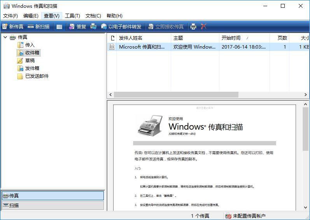Click the 传入 folder icon
Image resolution: width=310 pixels, height=220 pixels.
20,45
